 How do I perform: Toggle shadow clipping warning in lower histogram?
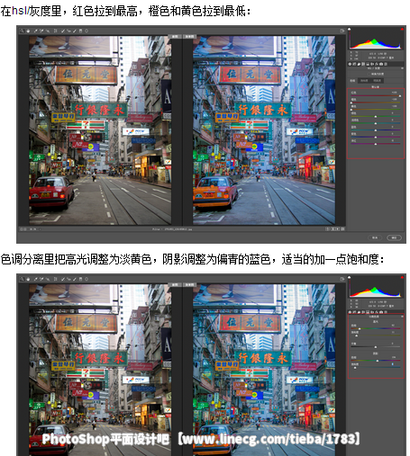(x=350, y=277)
